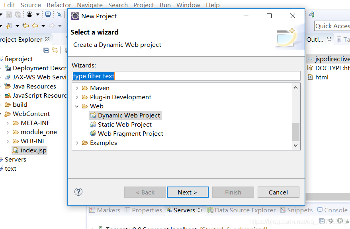
Task: Click the grayed Finish button
Action: tap(233, 192)
